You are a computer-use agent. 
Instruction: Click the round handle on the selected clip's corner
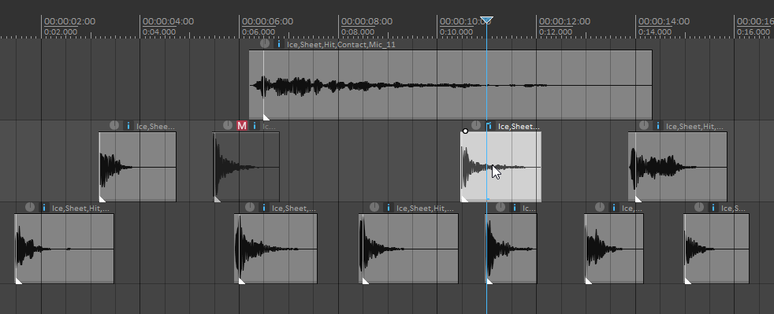[x=465, y=131]
